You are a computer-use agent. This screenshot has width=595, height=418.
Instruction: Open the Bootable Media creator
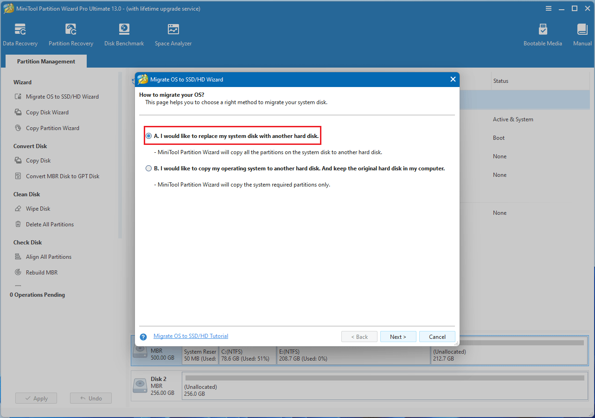coord(542,33)
